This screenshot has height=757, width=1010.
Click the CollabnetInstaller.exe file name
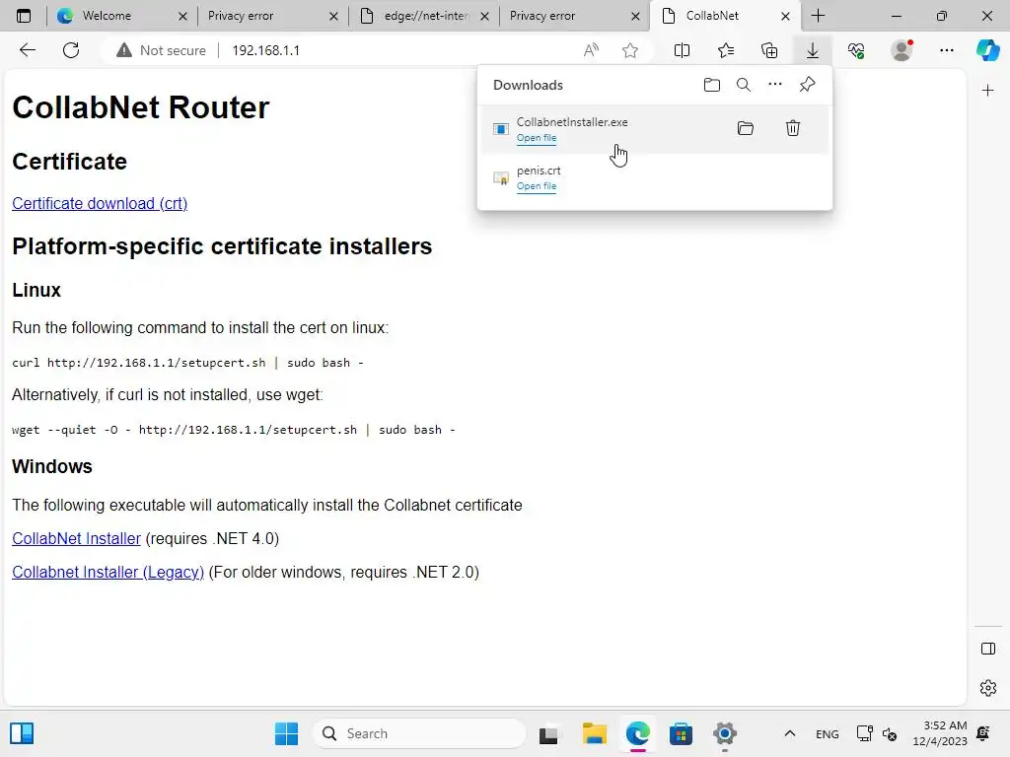point(572,121)
